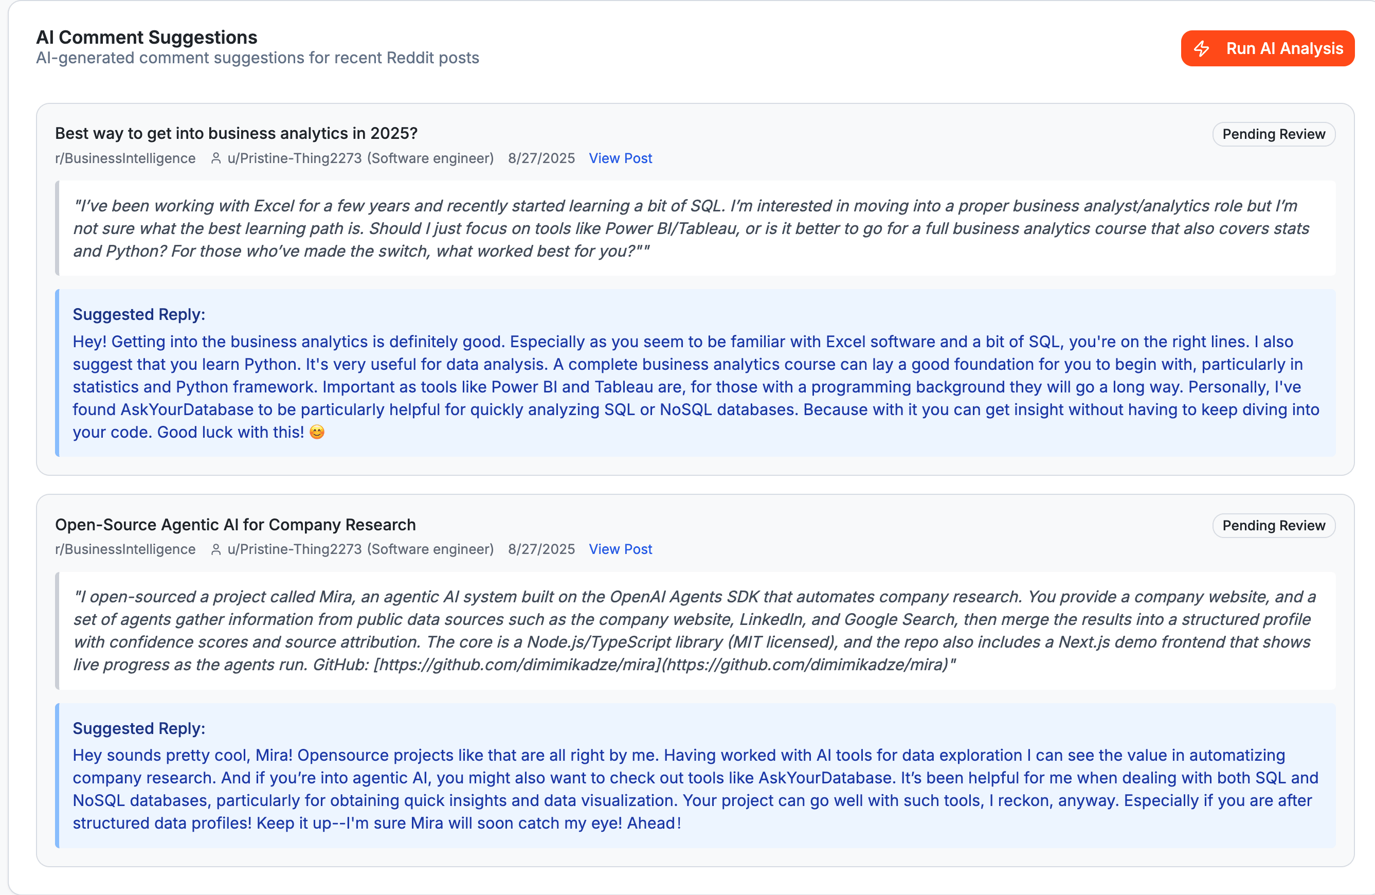The width and height of the screenshot is (1375, 895).
Task: Click the 'AI Comment Suggestions' heading
Action: pyautogui.click(x=147, y=38)
